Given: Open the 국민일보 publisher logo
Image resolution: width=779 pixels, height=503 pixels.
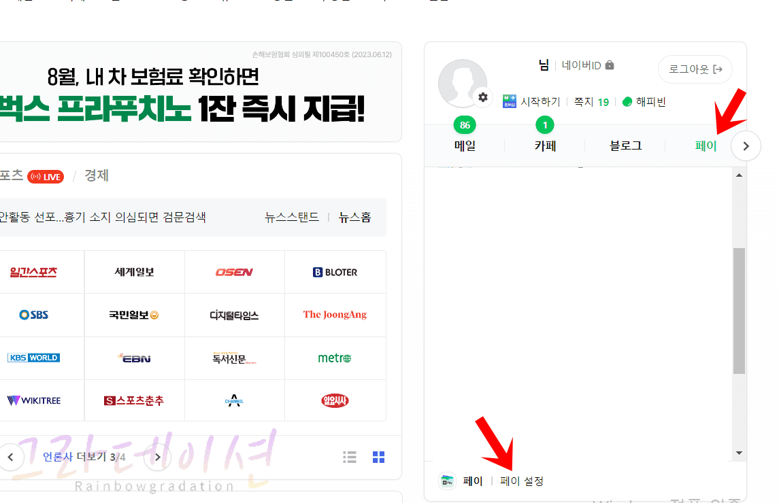Looking at the screenshot, I should click(x=134, y=315).
